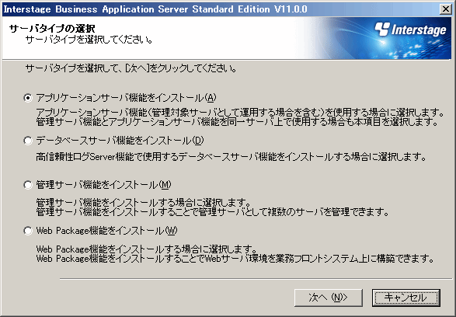The width and height of the screenshot is (456, 317).
Task: Select the アプリケーションサーバ機能をインストール(A) radio button
Action: click(x=28, y=98)
